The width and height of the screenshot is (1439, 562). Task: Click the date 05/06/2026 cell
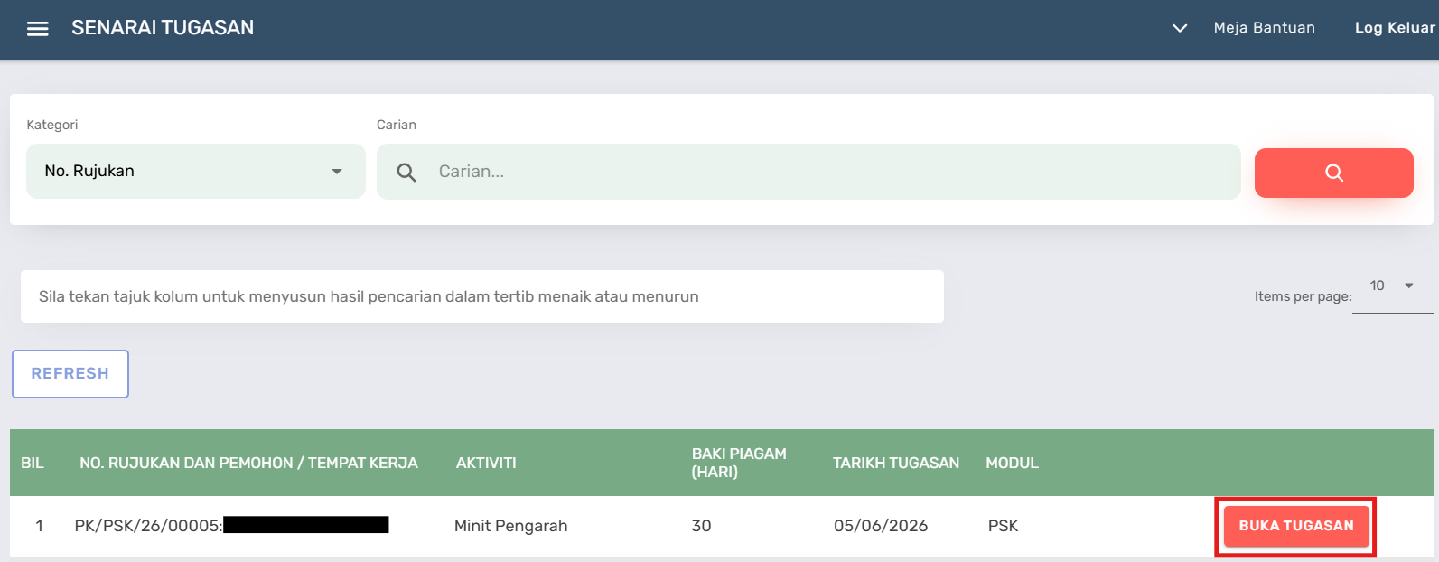tap(881, 526)
